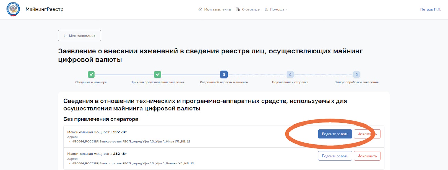
Task: Click the label Сведения о майнере
Action: click(91, 82)
